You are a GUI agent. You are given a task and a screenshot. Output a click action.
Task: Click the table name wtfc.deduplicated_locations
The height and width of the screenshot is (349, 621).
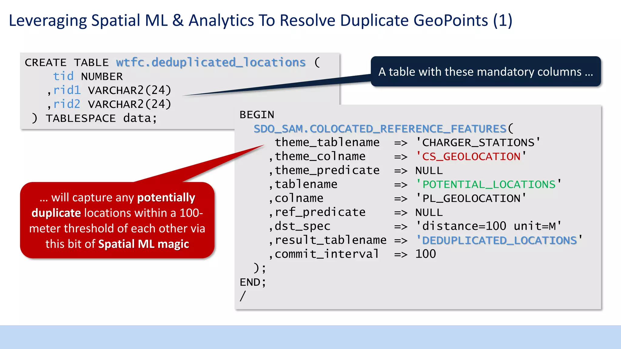(211, 62)
